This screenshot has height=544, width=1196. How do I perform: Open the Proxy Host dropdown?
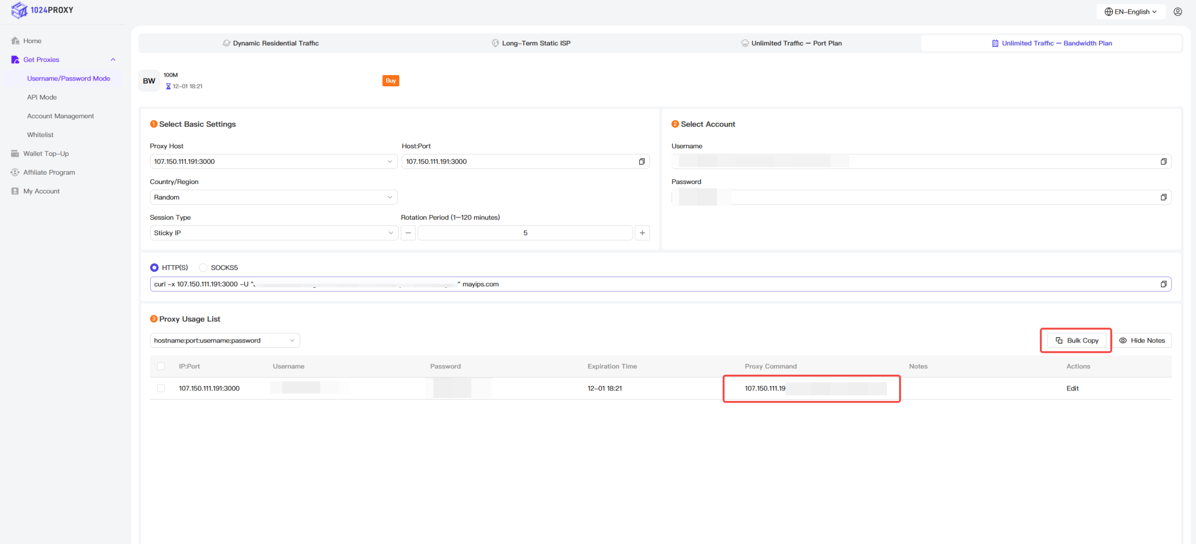(x=273, y=161)
